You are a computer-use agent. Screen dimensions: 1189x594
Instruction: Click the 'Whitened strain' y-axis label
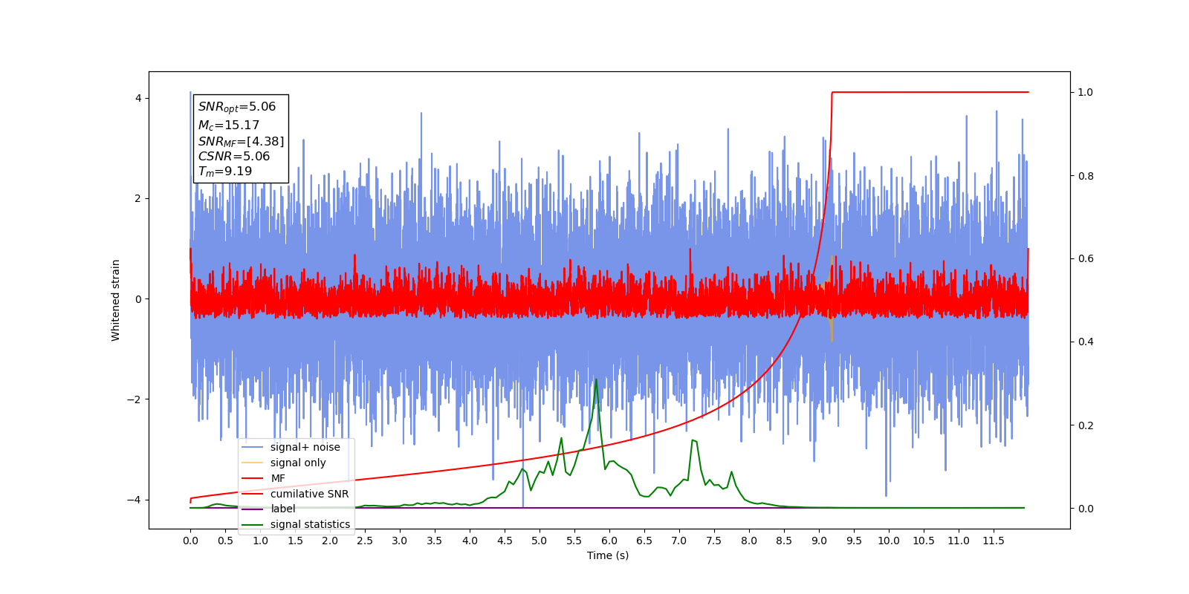[x=116, y=300]
